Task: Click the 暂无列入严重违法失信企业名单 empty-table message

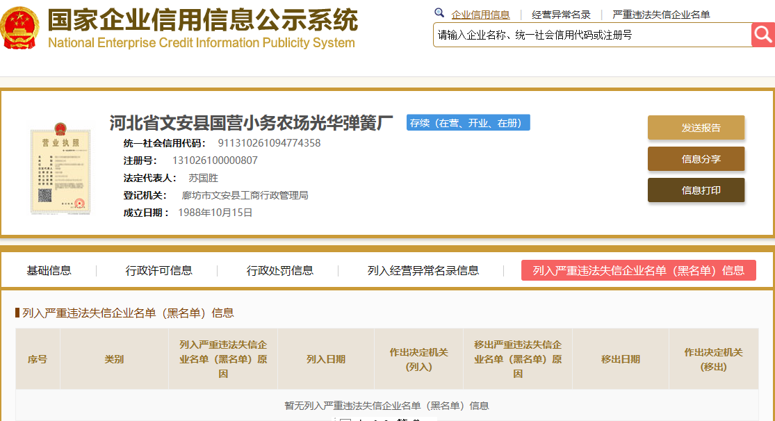Action: [x=386, y=406]
